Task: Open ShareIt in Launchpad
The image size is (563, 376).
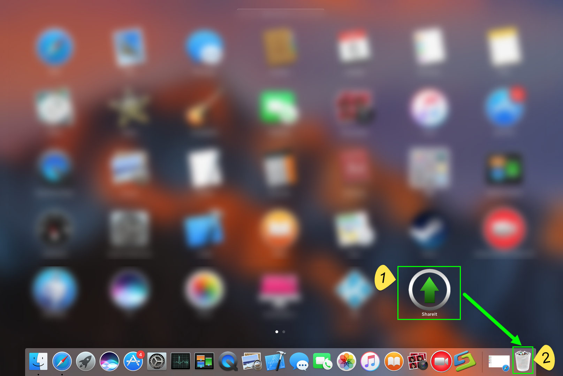Action: click(x=429, y=289)
